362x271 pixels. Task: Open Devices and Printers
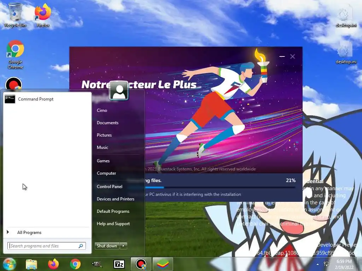click(x=116, y=199)
